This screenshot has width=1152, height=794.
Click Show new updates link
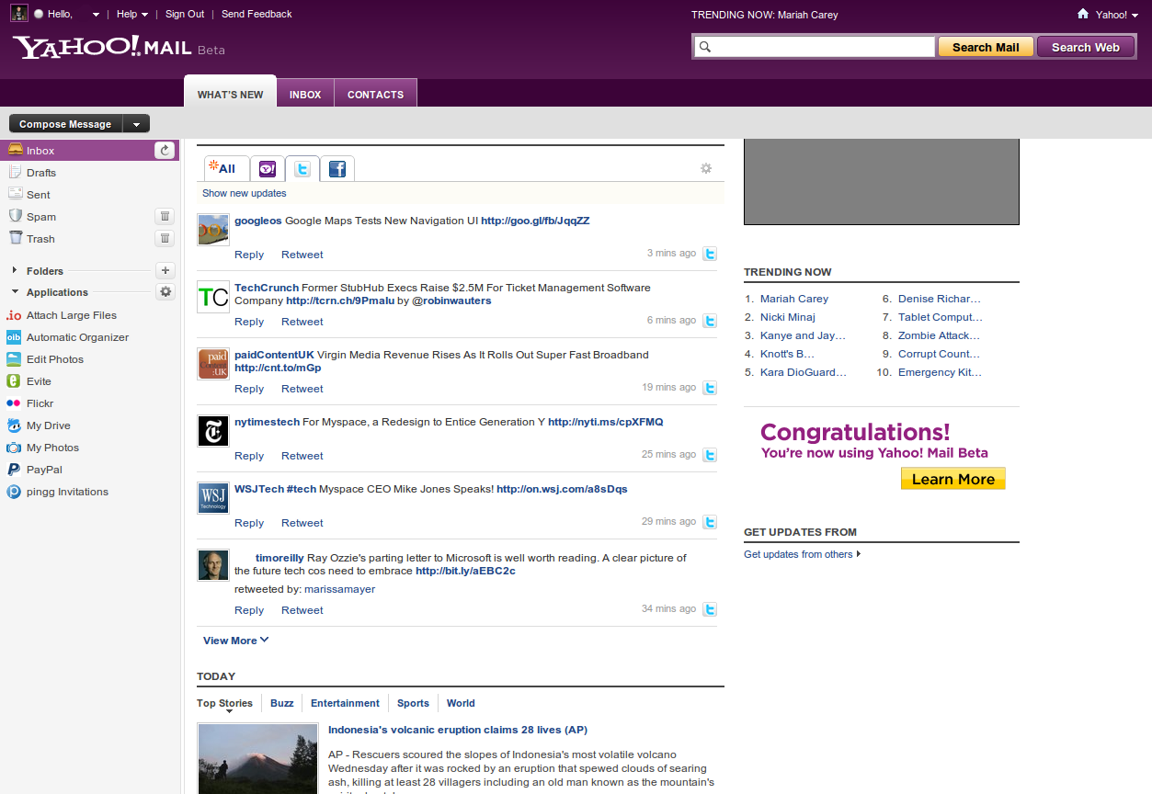point(244,193)
